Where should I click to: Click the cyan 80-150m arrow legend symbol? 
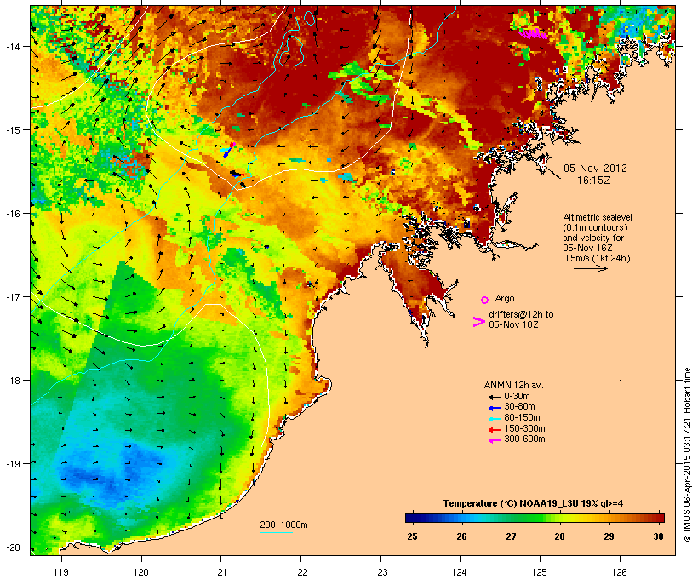pyautogui.click(x=494, y=419)
